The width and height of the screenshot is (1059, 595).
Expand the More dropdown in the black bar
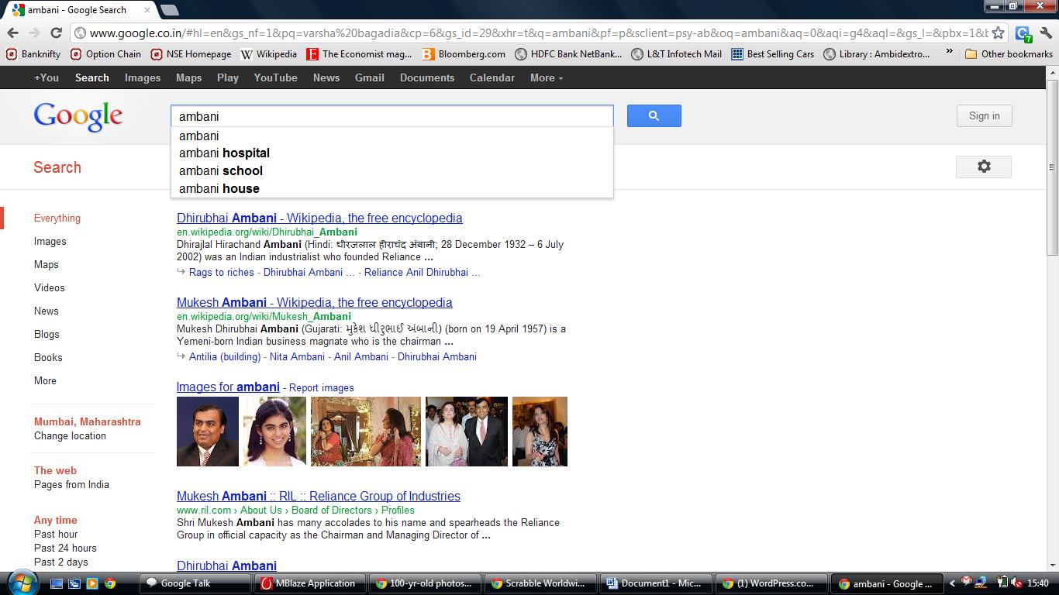point(546,77)
